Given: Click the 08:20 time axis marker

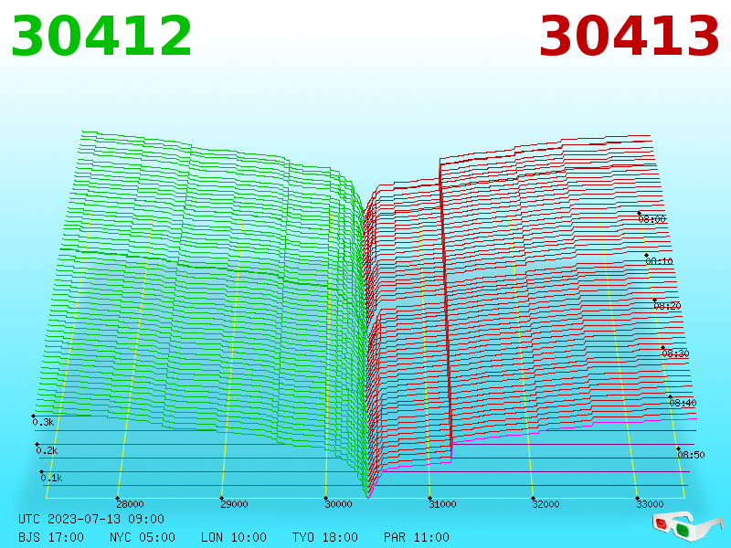Looking at the screenshot, I should pos(668,306).
